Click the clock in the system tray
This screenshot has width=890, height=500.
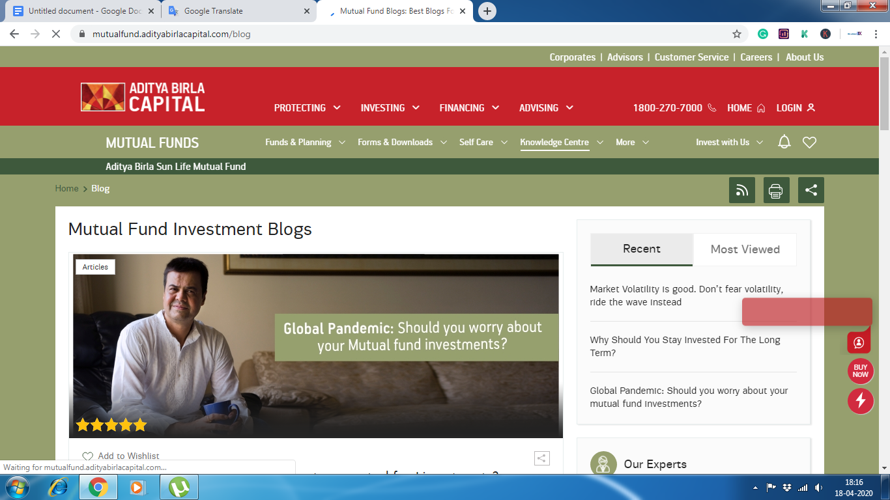tap(854, 488)
